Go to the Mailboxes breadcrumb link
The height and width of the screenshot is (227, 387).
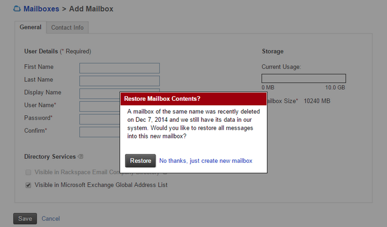tap(41, 9)
